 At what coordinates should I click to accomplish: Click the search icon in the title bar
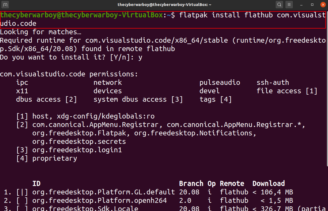pyautogui.click(x=279, y=5)
